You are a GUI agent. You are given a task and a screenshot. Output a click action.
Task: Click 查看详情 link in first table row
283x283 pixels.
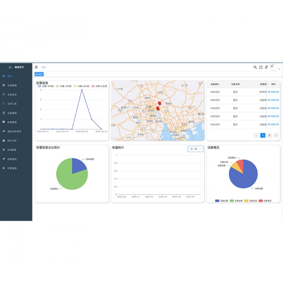(274, 92)
